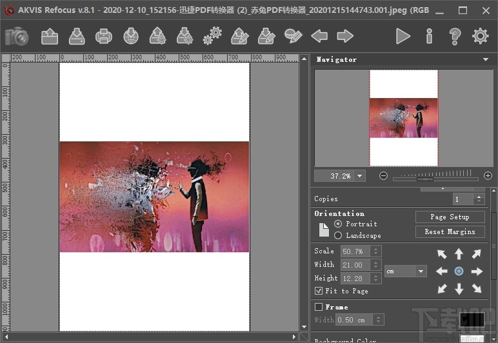Click the Reset Margins button
This screenshot has height=343, width=498.
pos(450,231)
